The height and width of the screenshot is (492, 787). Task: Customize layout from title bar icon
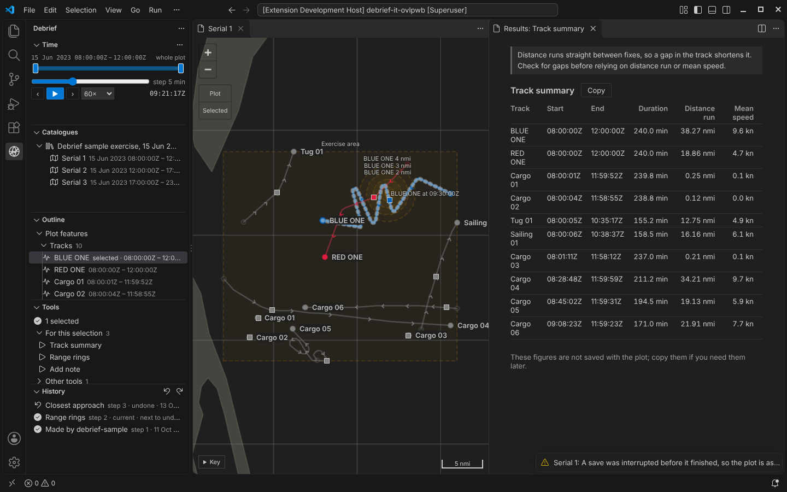684,10
